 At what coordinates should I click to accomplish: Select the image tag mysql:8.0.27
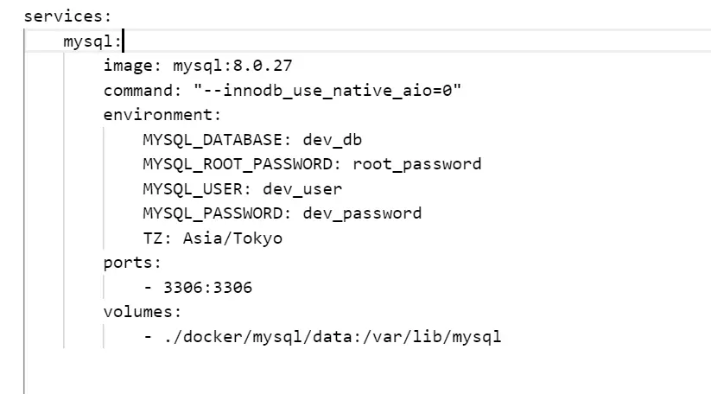point(232,66)
